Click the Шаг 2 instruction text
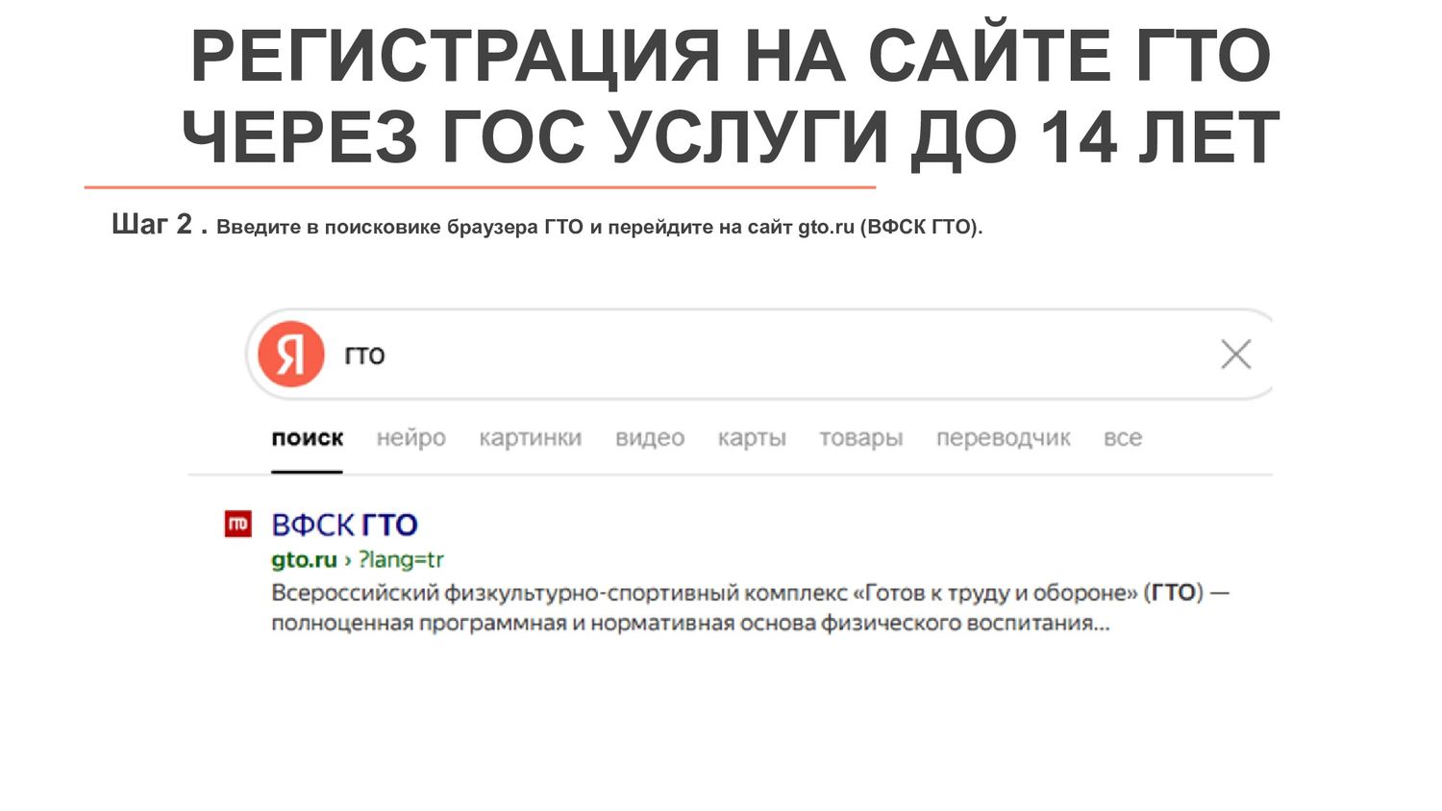The image size is (1442, 811). [547, 225]
